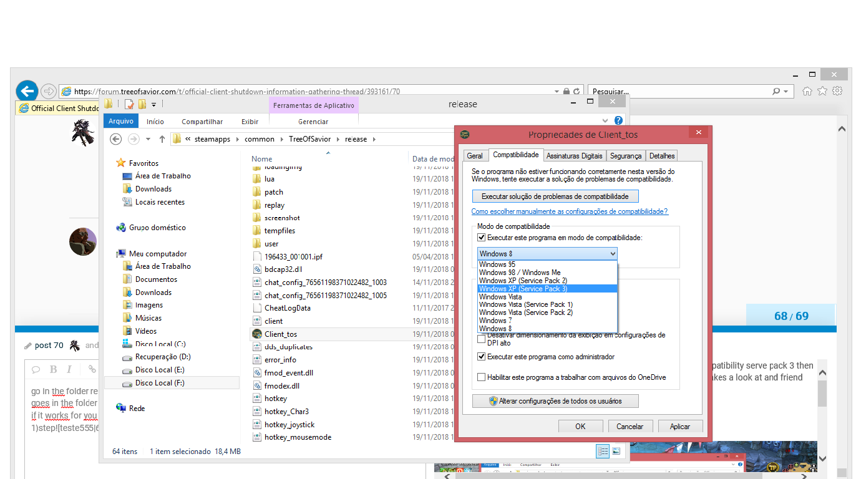
Task: Click the Internet Explorer back arrow button
Action: click(x=27, y=91)
